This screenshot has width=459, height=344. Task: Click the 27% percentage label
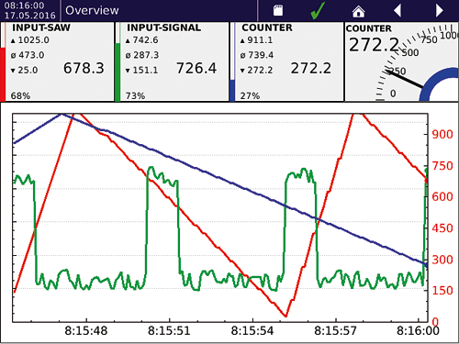coord(250,96)
